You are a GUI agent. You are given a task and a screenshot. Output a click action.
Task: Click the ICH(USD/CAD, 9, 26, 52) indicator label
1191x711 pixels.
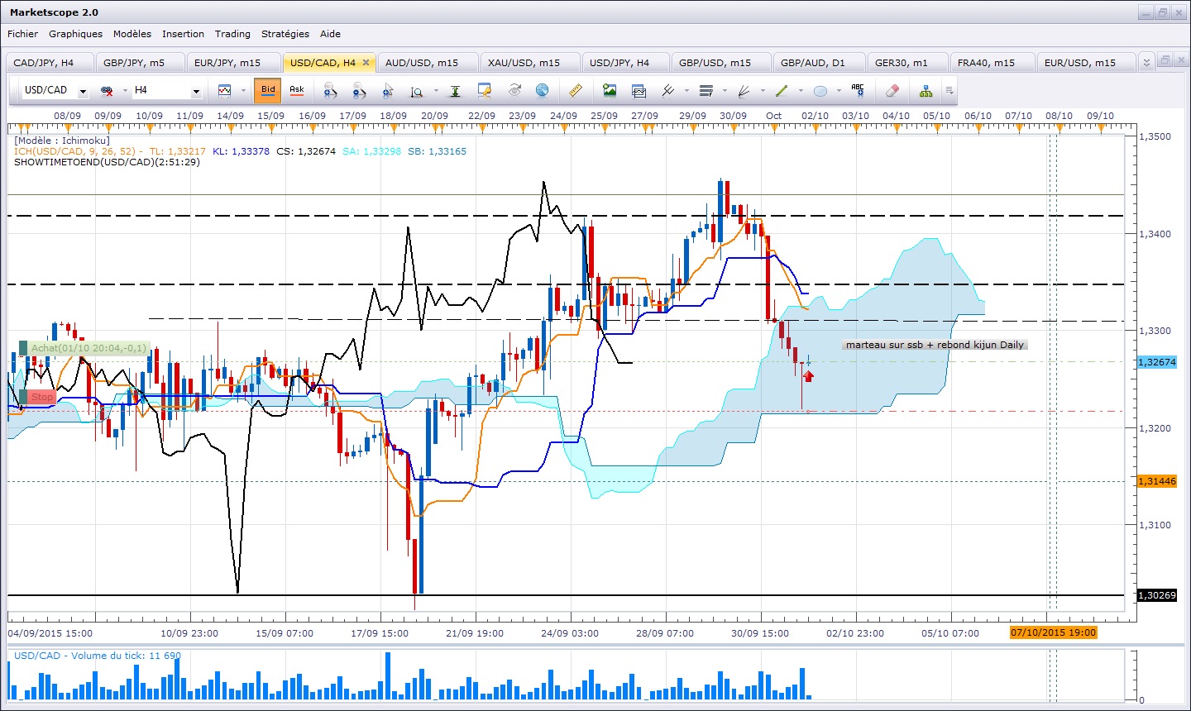(78, 151)
